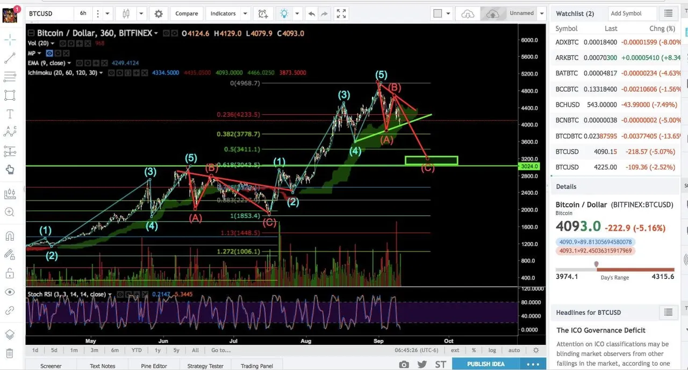Save chart layout to cloud
The width and height of the screenshot is (688, 370).
(x=493, y=13)
